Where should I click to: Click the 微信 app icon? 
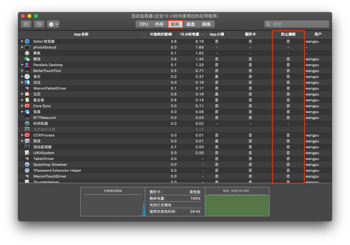pyautogui.click(x=27, y=59)
